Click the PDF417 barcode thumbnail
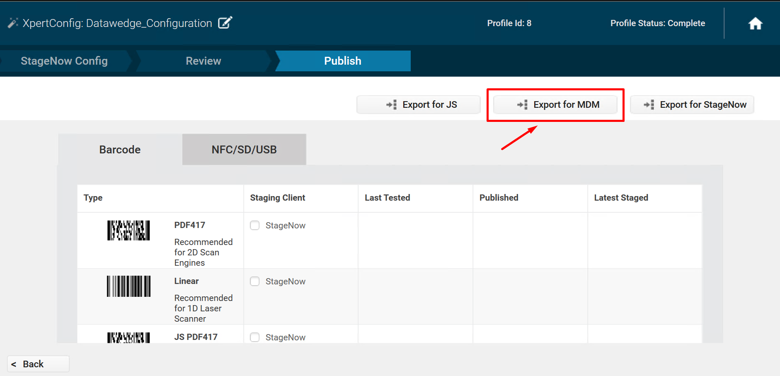The height and width of the screenshot is (376, 780). pyautogui.click(x=128, y=230)
